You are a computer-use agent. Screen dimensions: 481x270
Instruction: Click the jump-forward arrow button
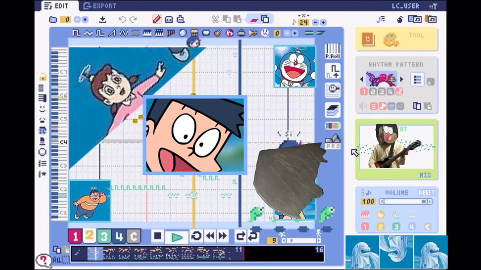pyautogui.click(x=241, y=236)
